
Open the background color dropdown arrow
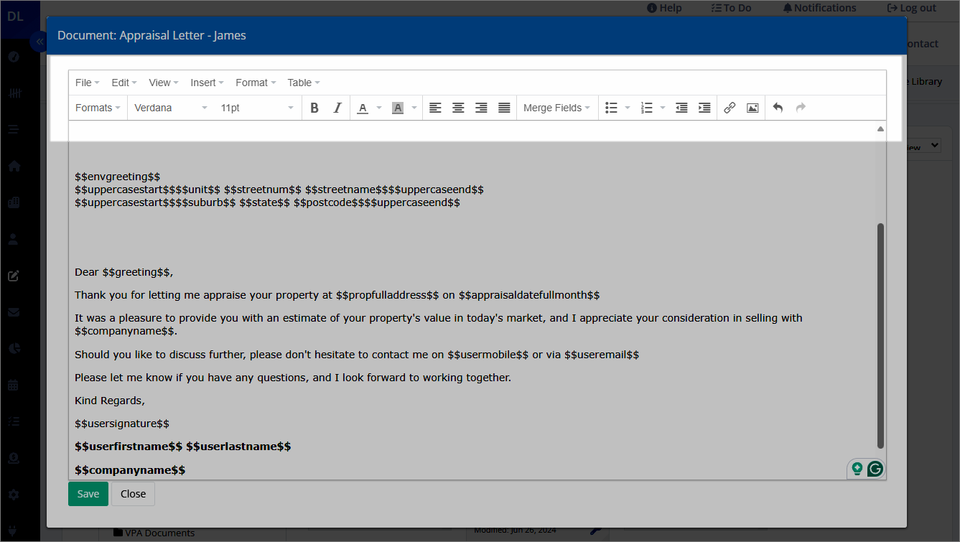pyautogui.click(x=414, y=108)
